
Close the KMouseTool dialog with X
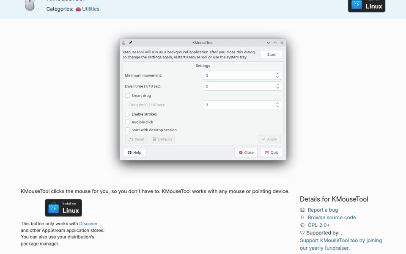[x=282, y=42]
